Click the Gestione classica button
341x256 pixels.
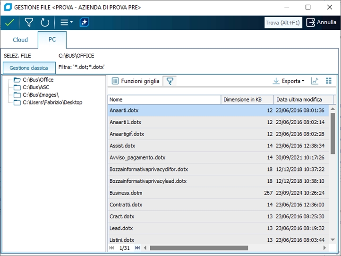(29, 68)
